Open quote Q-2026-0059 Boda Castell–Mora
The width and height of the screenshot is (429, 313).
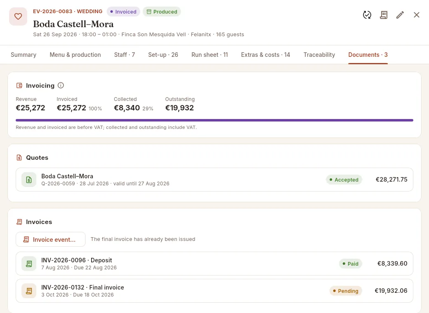pos(214,180)
